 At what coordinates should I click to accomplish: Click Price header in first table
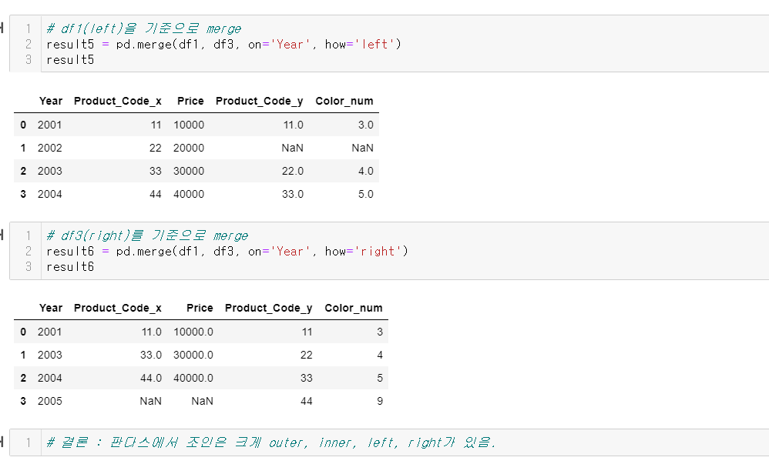(x=190, y=101)
